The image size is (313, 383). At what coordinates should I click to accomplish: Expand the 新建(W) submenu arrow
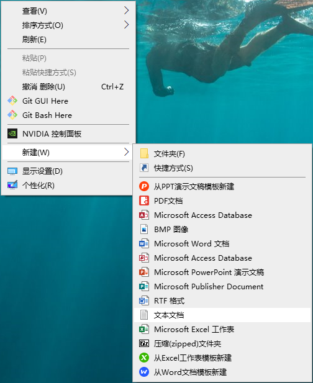coord(126,152)
